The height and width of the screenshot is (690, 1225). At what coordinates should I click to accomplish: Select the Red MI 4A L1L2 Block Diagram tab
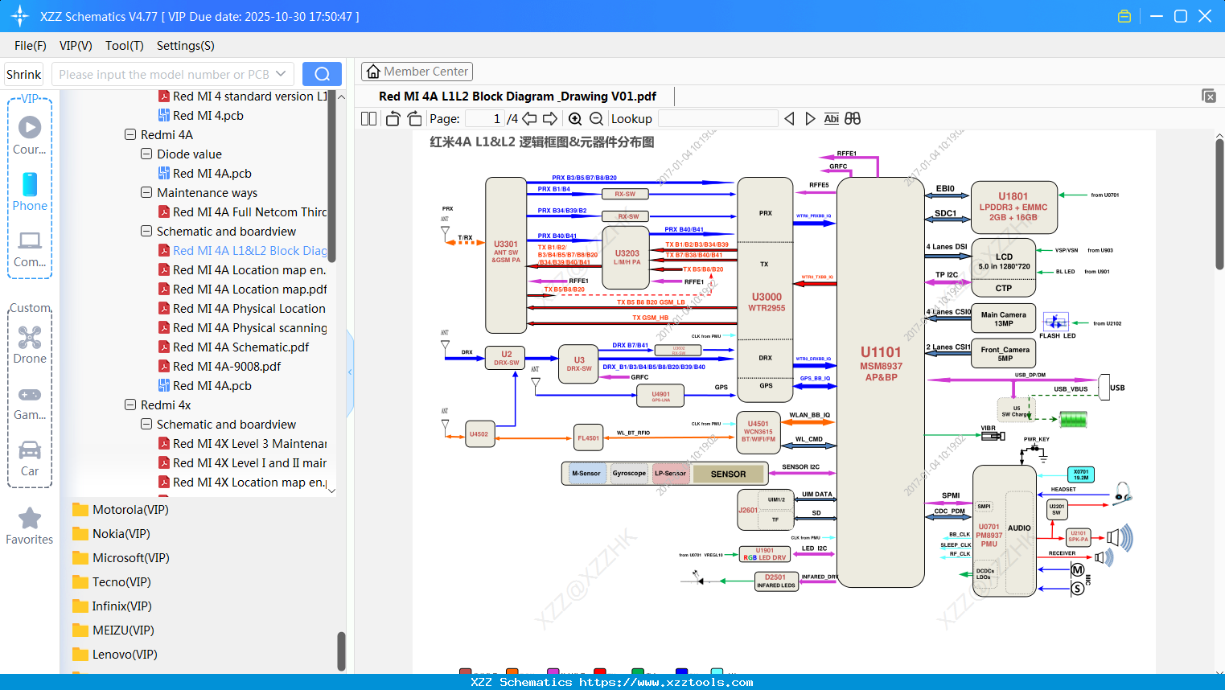[x=518, y=97]
